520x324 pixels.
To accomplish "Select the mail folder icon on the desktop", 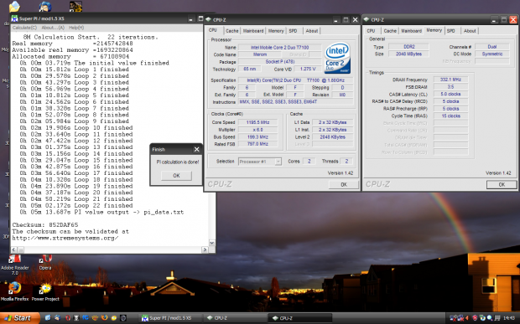I will (14, 7).
